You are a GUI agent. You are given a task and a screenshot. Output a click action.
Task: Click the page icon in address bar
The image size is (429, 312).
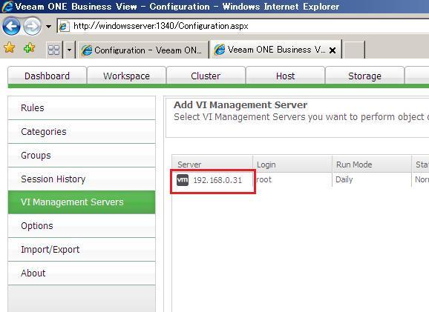(x=65, y=27)
